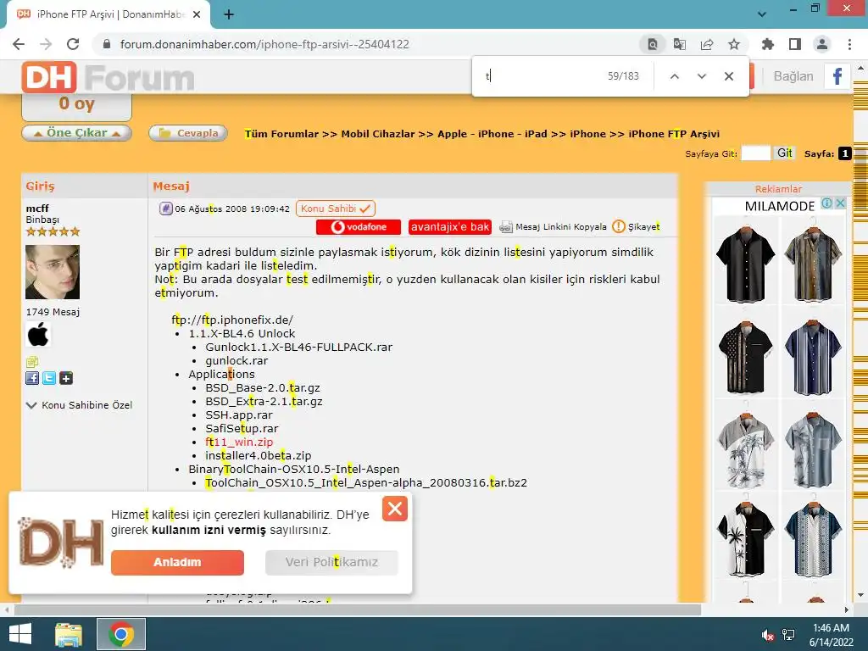Open the translate page icon
This screenshot has width=868, height=651.
pos(679,44)
